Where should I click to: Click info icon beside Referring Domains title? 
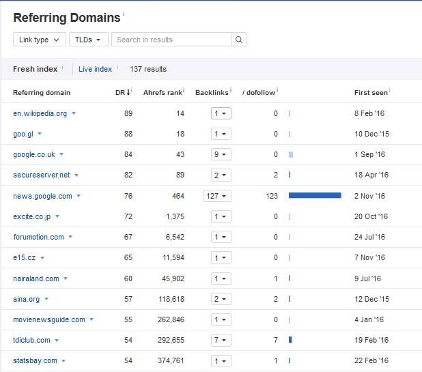pyautogui.click(x=124, y=14)
